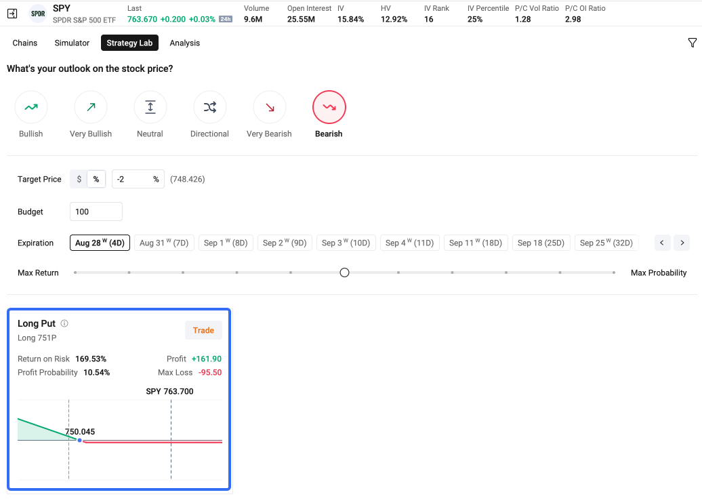Select the Very Bullish outlook icon
This screenshot has height=503, width=702.
click(91, 107)
